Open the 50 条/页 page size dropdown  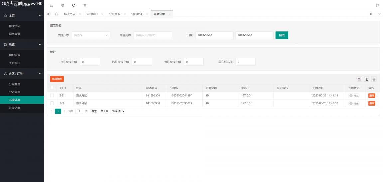[118, 111]
